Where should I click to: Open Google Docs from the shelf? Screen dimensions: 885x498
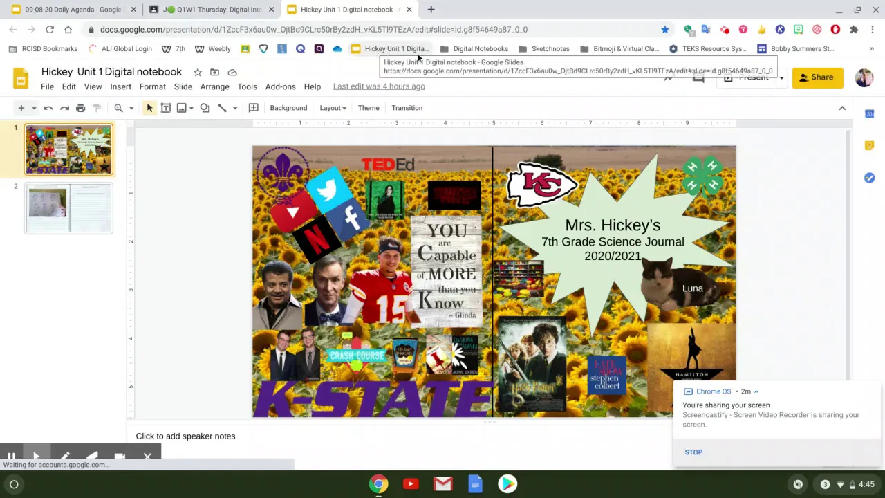[x=475, y=484]
